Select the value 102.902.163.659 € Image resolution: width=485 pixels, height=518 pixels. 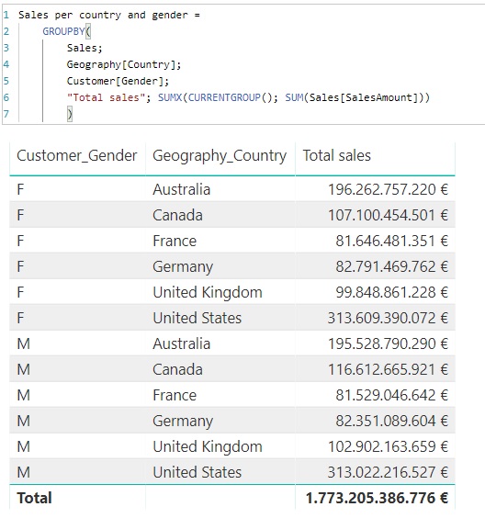(x=388, y=446)
